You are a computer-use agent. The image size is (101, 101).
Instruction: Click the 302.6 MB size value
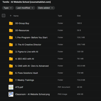81,66
